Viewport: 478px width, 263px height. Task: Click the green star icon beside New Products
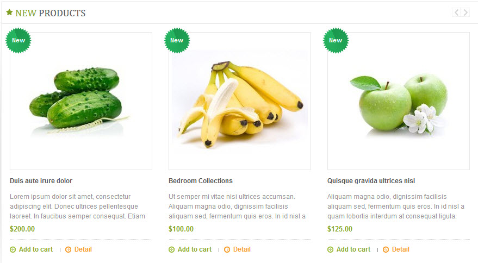tap(9, 12)
